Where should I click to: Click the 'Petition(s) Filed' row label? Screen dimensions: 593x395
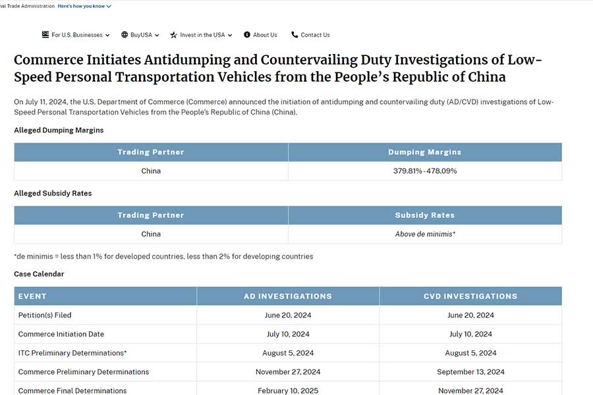click(45, 315)
